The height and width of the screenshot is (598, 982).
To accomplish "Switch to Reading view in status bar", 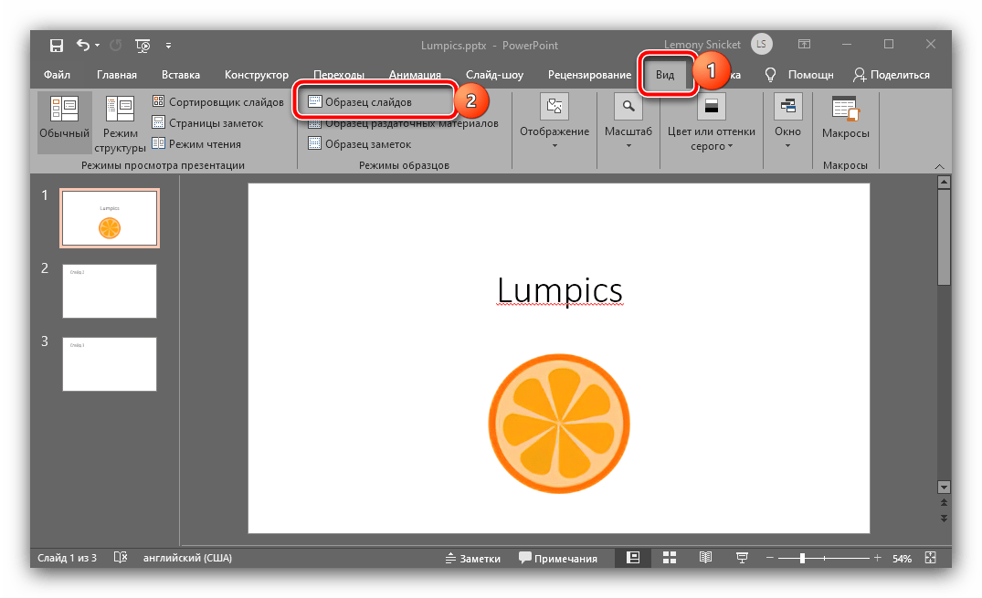I will (705, 558).
